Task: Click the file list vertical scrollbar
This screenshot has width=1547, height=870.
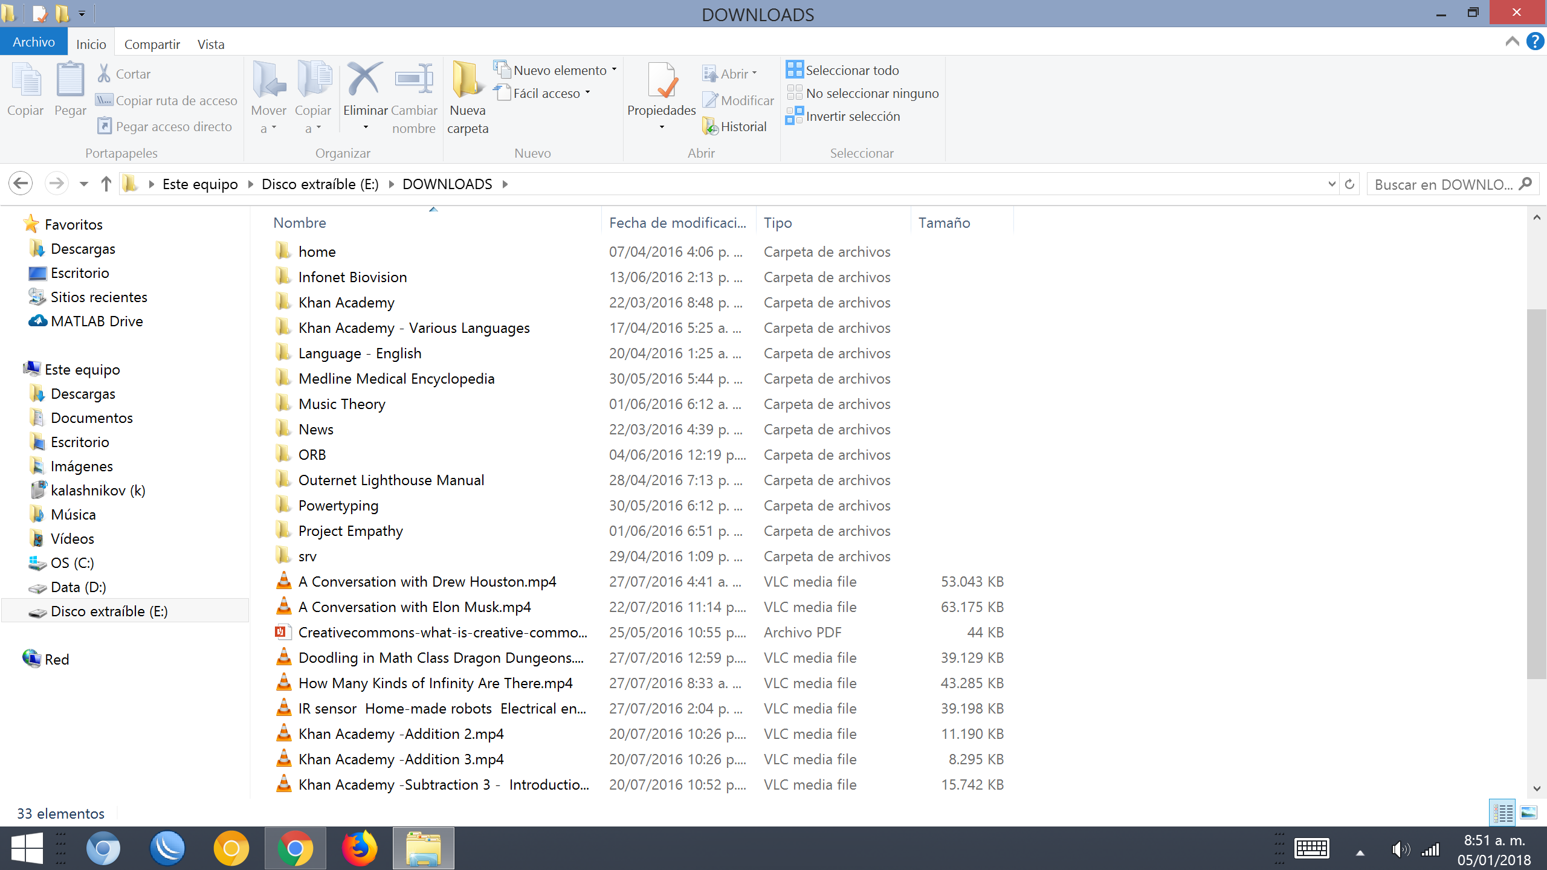Action: pyautogui.click(x=1536, y=494)
